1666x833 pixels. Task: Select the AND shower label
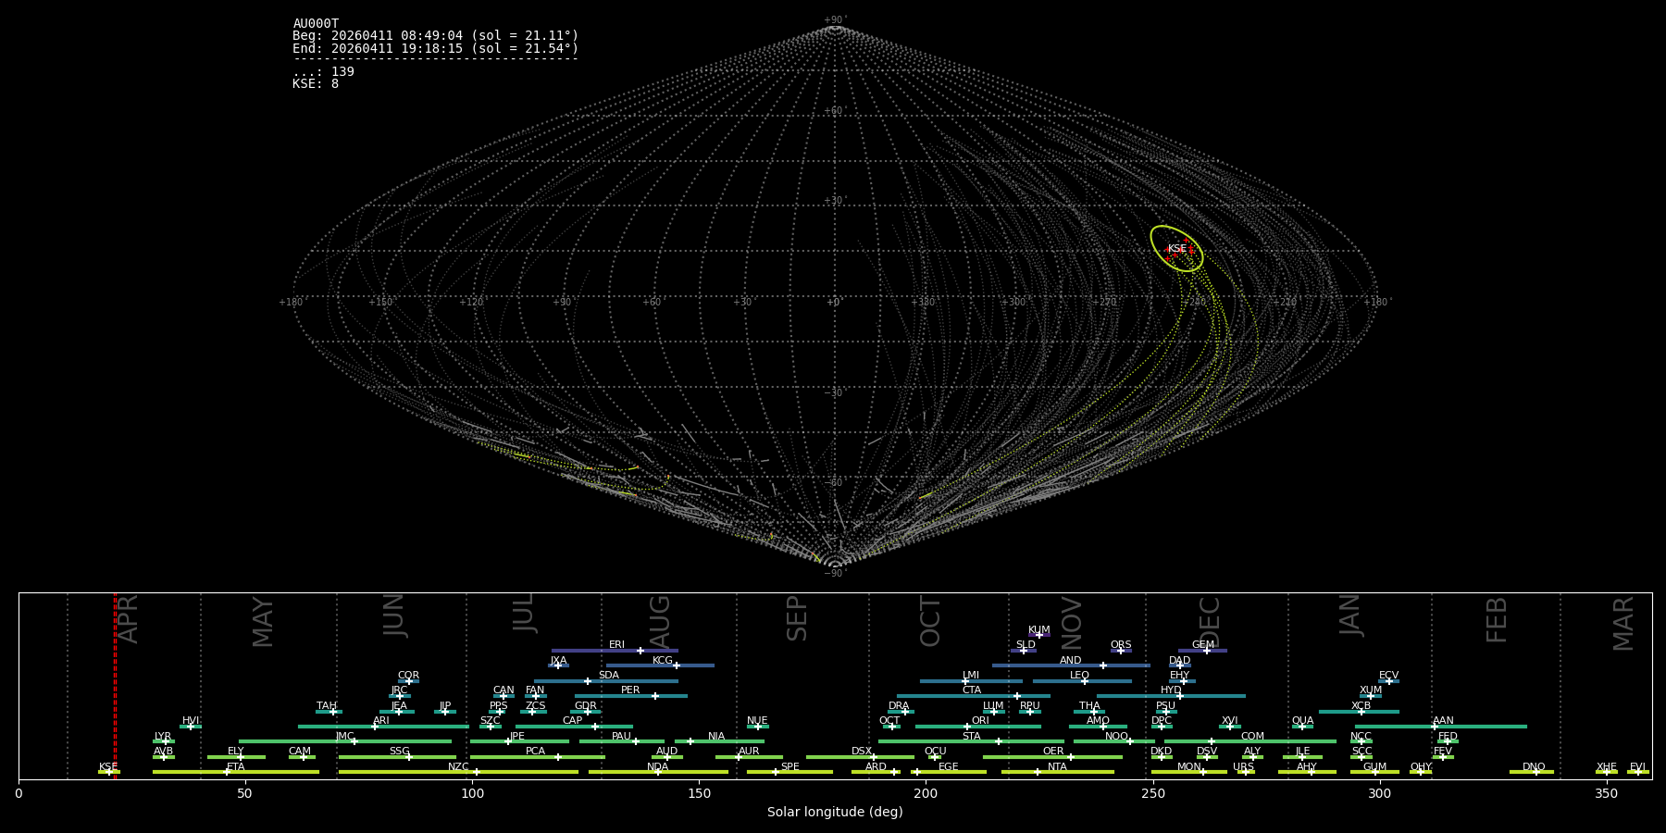pyautogui.click(x=1070, y=661)
